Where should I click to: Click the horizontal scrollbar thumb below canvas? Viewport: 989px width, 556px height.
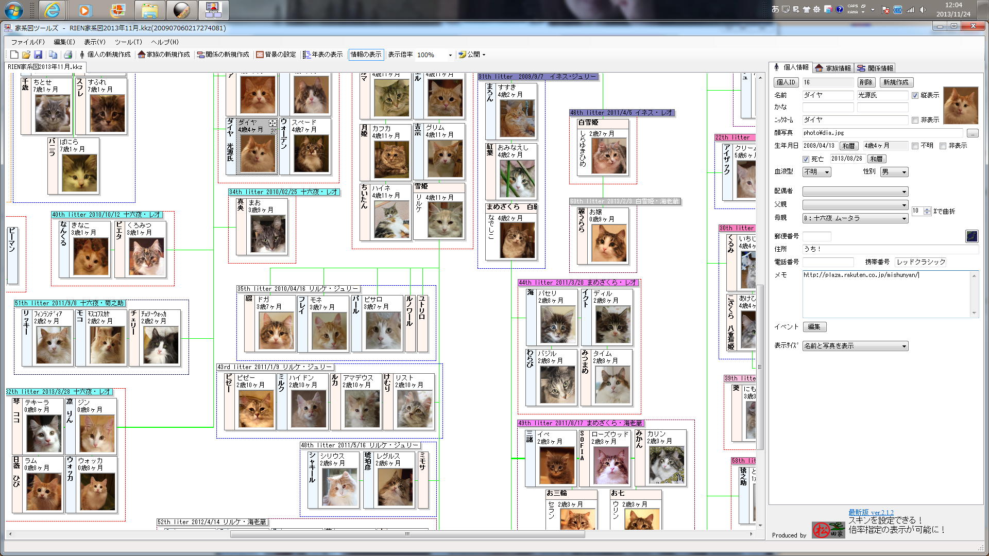click(x=407, y=534)
